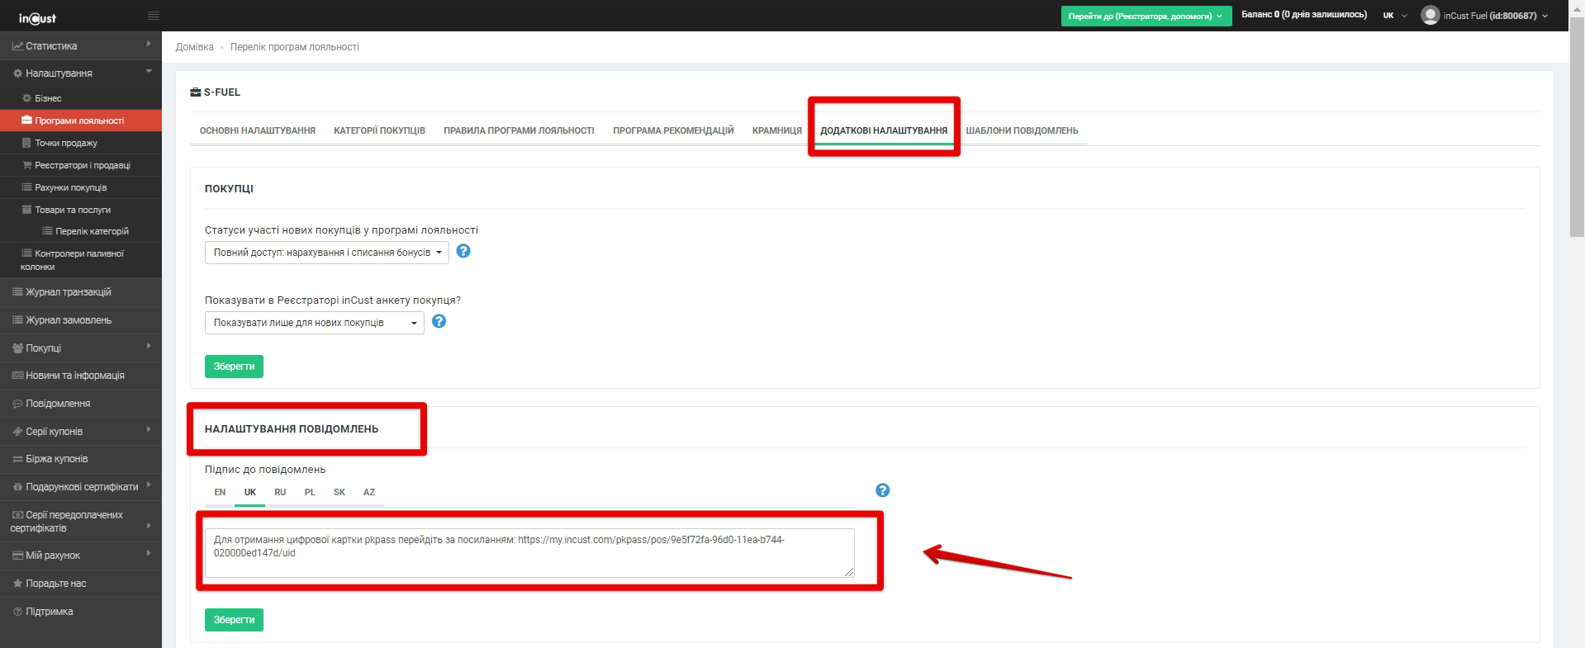Select the UK signature language tab

coord(250,492)
